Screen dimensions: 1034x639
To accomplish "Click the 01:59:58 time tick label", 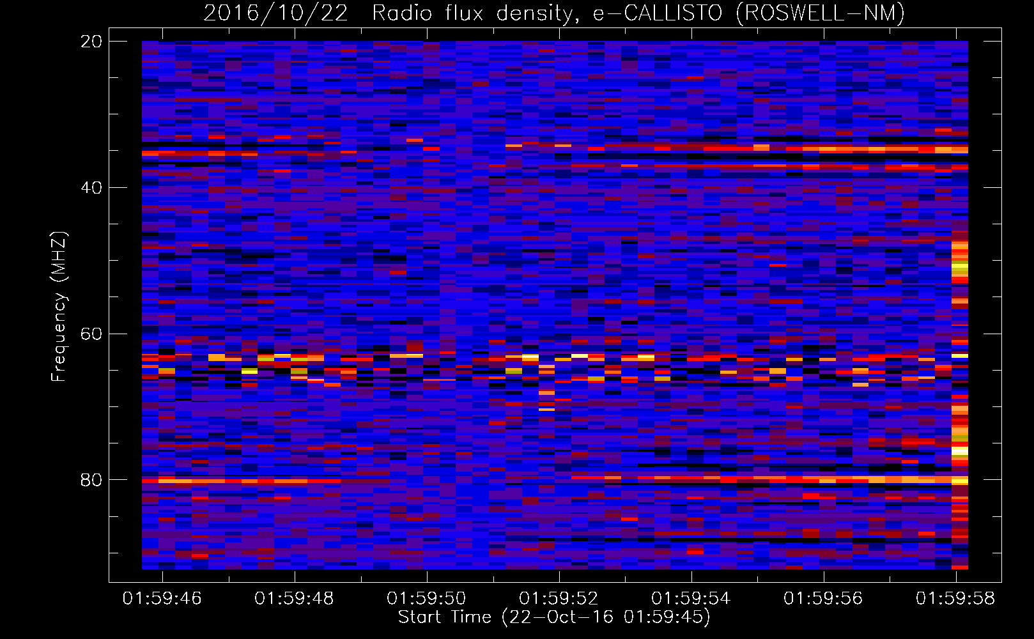I will pyautogui.click(x=956, y=599).
